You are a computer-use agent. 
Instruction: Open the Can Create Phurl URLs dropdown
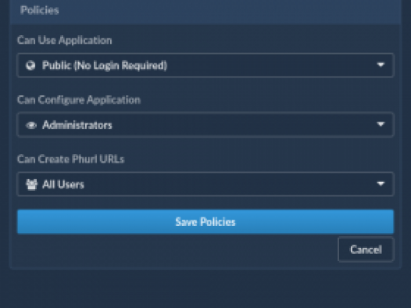205,184
